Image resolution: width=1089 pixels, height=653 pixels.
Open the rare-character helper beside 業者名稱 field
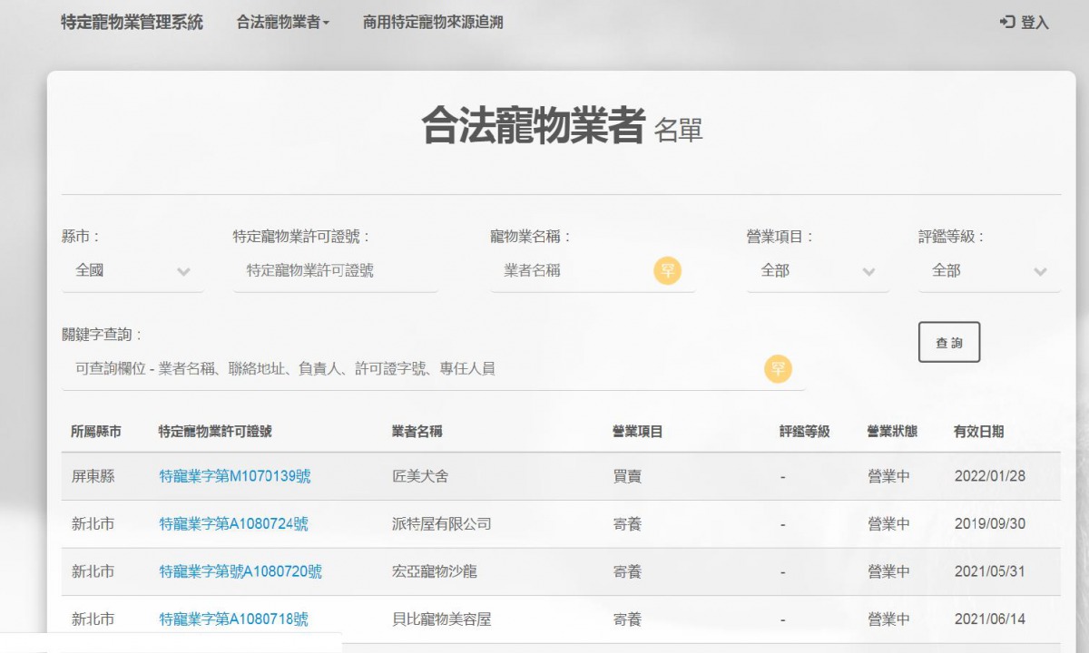pos(668,269)
